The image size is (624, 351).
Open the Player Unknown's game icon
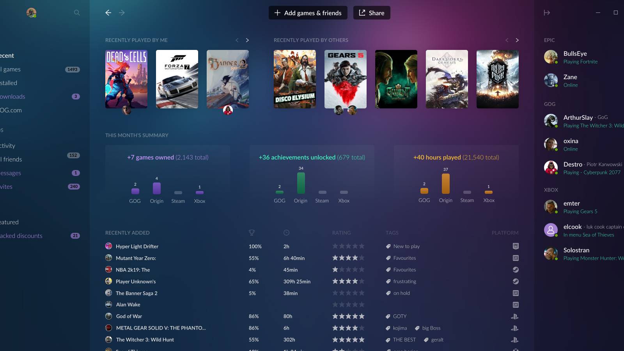point(109,281)
